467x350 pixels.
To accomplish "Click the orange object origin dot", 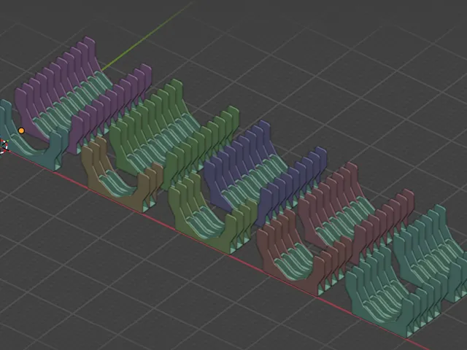I will click(x=21, y=131).
